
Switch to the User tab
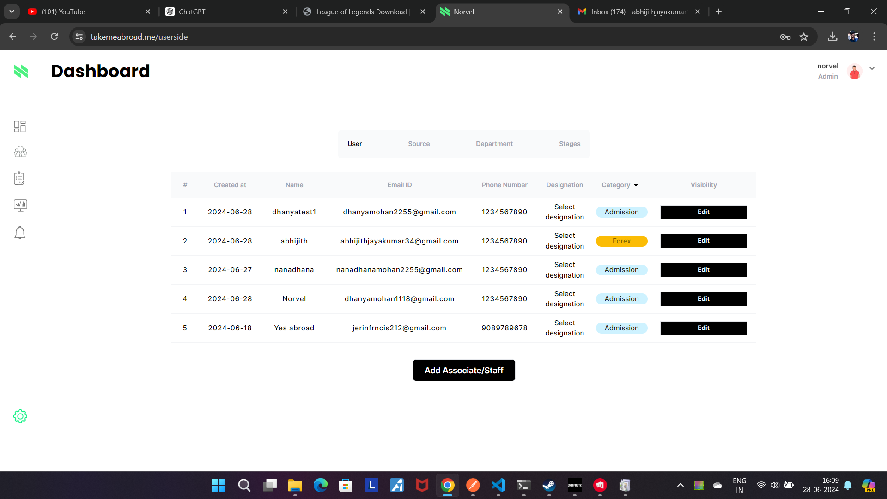click(355, 144)
